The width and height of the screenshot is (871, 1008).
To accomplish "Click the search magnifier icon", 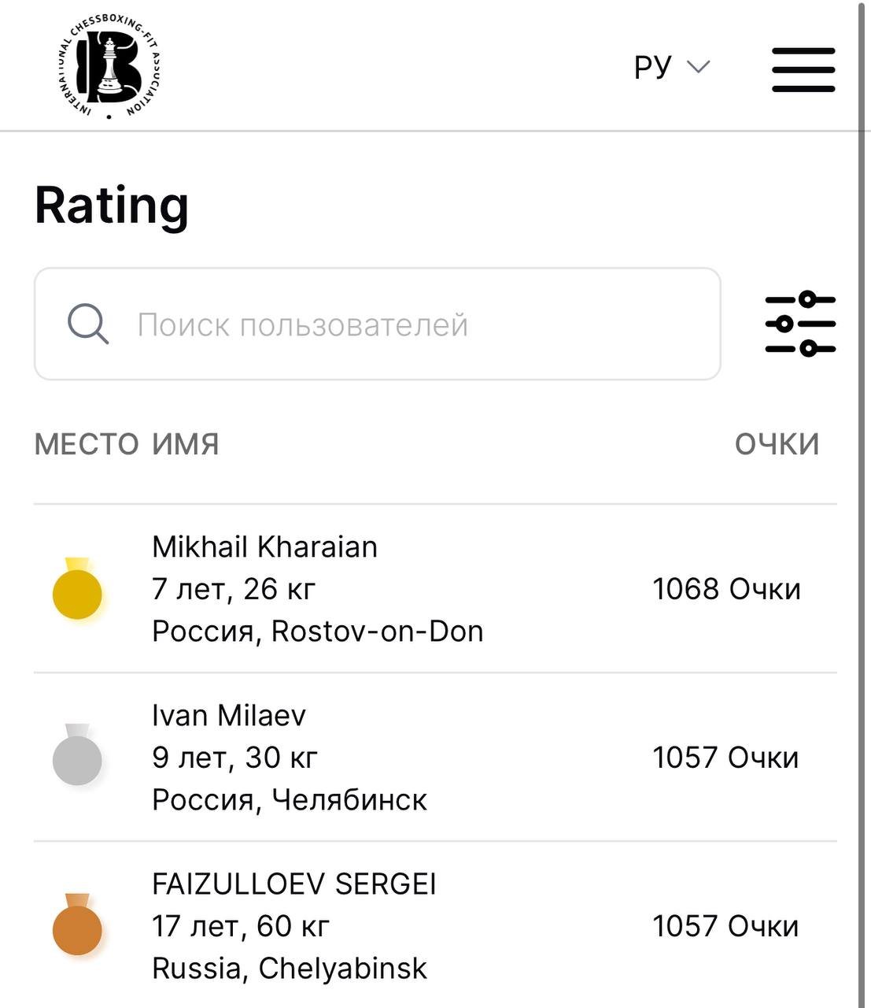I will [x=87, y=324].
